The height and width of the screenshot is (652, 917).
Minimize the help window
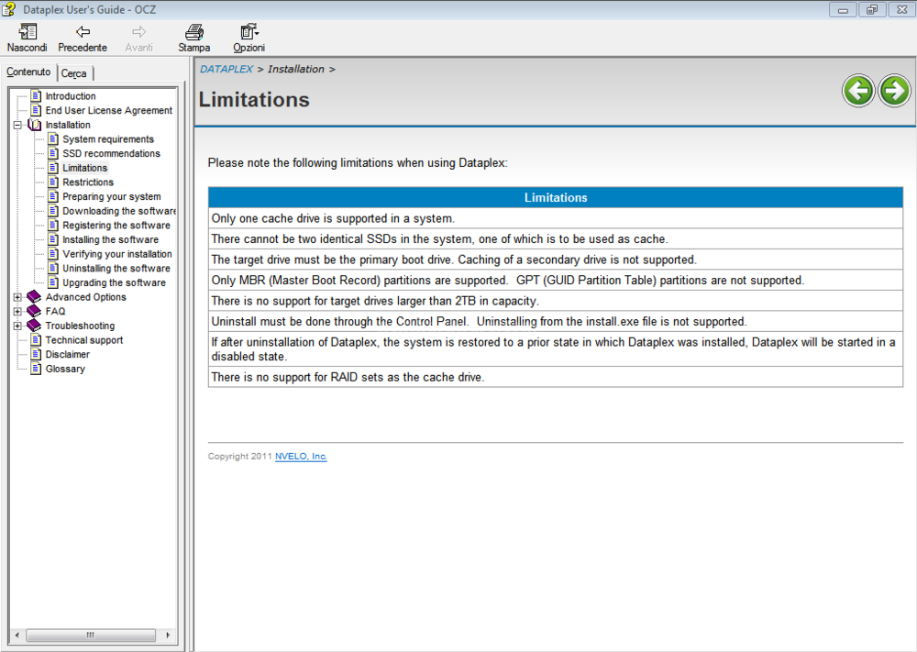click(843, 9)
